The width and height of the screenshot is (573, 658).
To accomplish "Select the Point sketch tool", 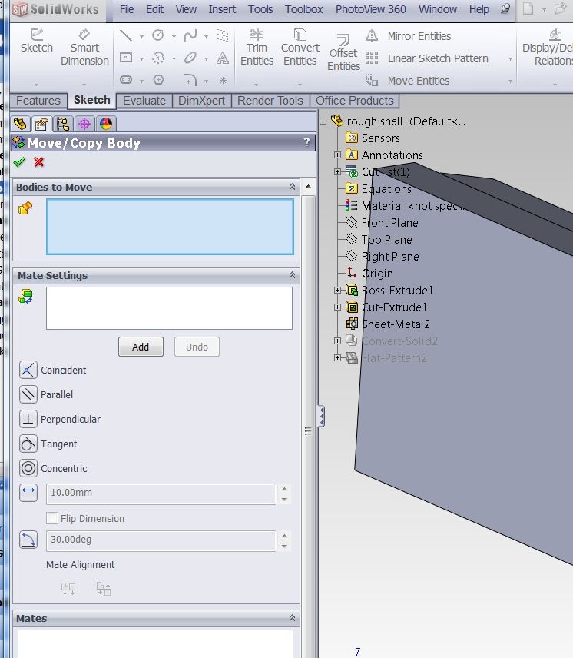I will click(223, 80).
